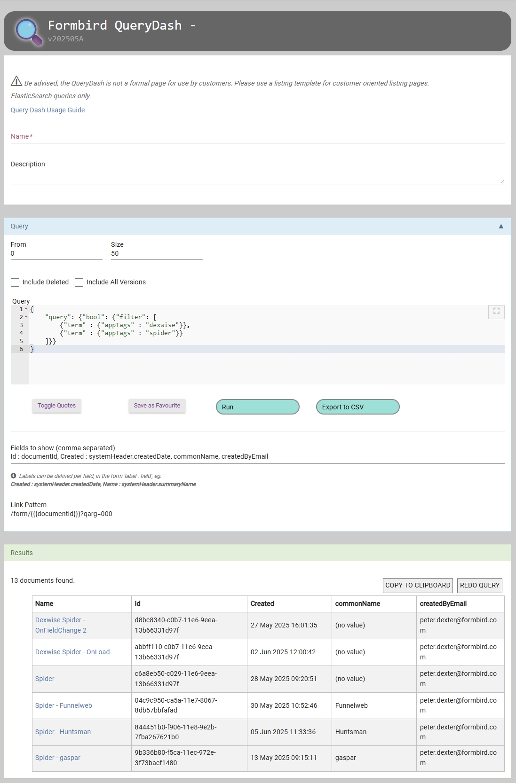The height and width of the screenshot is (783, 516).
Task: Click Export to CSV button
Action: [358, 407]
